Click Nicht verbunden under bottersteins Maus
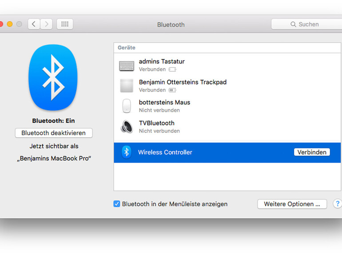 click(x=159, y=110)
